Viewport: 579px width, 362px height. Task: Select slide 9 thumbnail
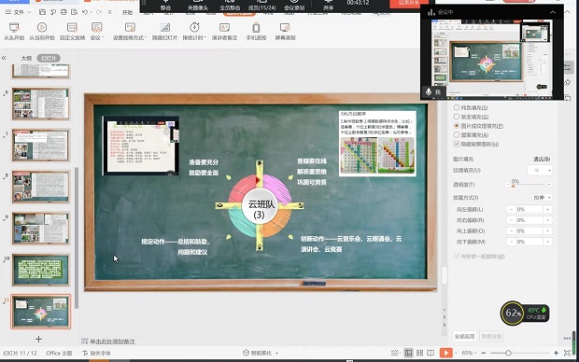[x=40, y=229]
